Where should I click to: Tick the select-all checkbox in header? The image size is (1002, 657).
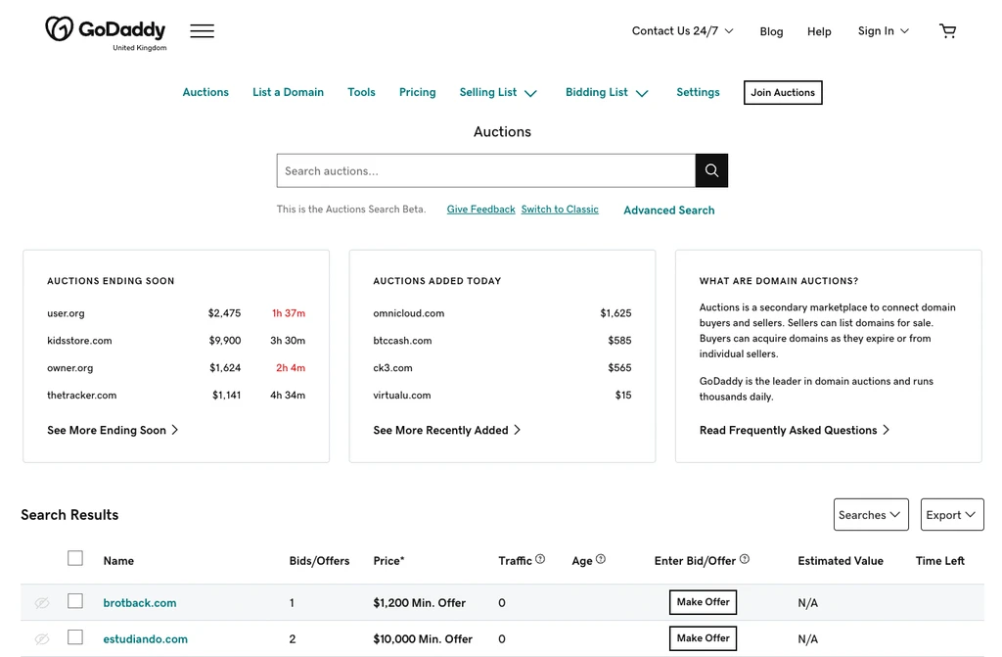[x=75, y=558]
